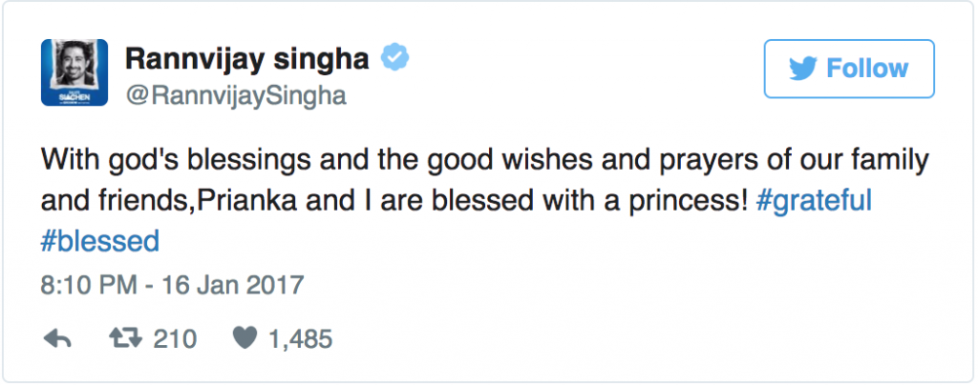This screenshot has height=385, width=978.
Task: Click the "Follow" label text
Action: click(x=866, y=70)
